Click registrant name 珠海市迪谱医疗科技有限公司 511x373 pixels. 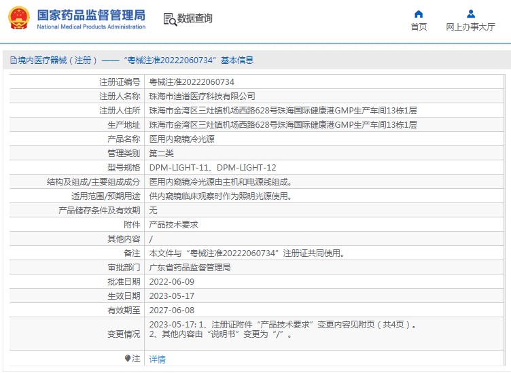pyautogui.click(x=202, y=96)
